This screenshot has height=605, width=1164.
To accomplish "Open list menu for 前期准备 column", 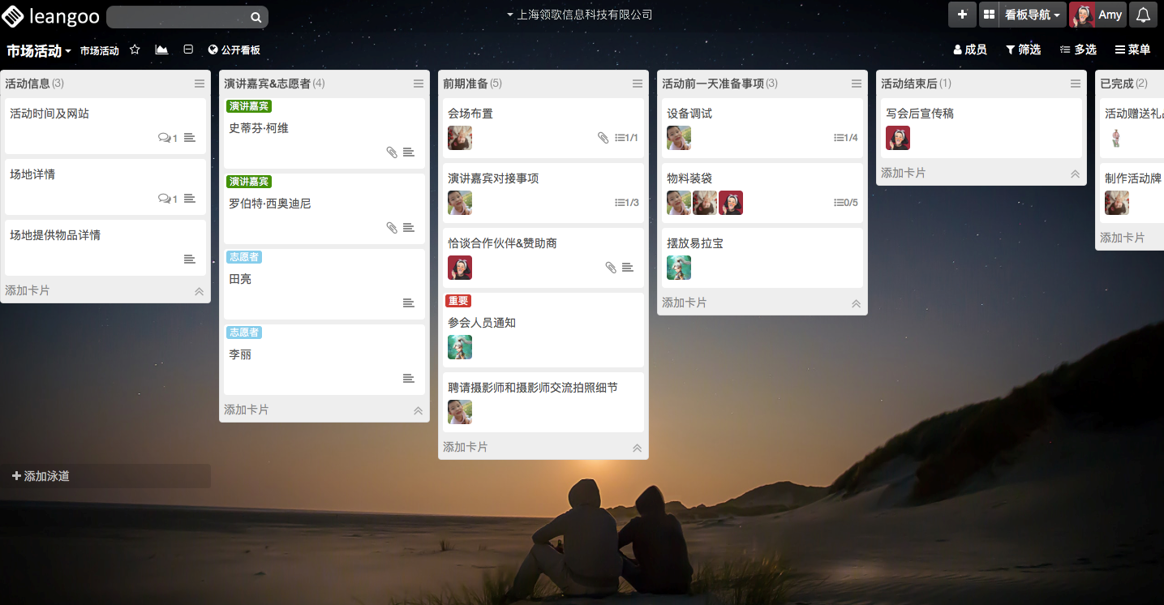I will [638, 84].
